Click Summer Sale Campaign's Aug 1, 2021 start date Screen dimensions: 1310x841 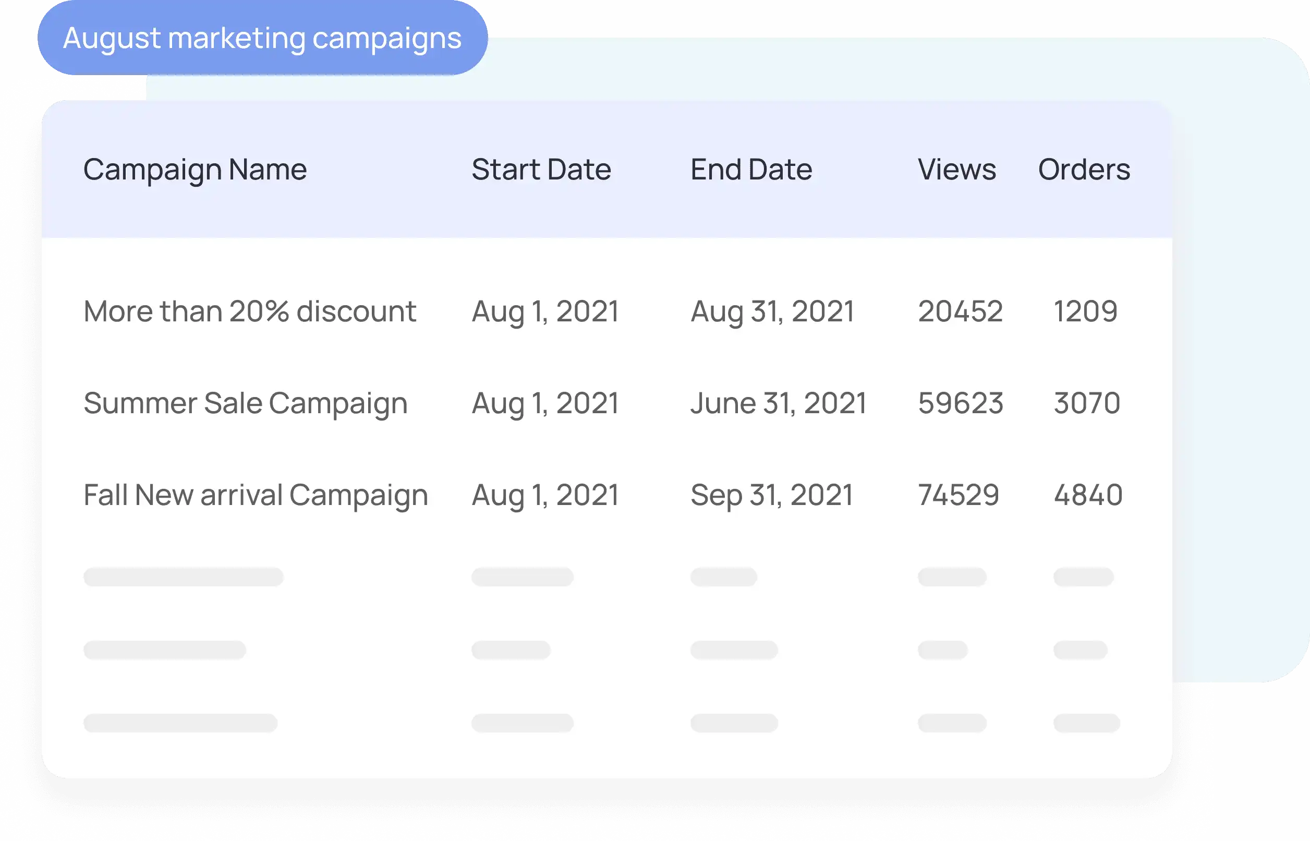click(545, 403)
